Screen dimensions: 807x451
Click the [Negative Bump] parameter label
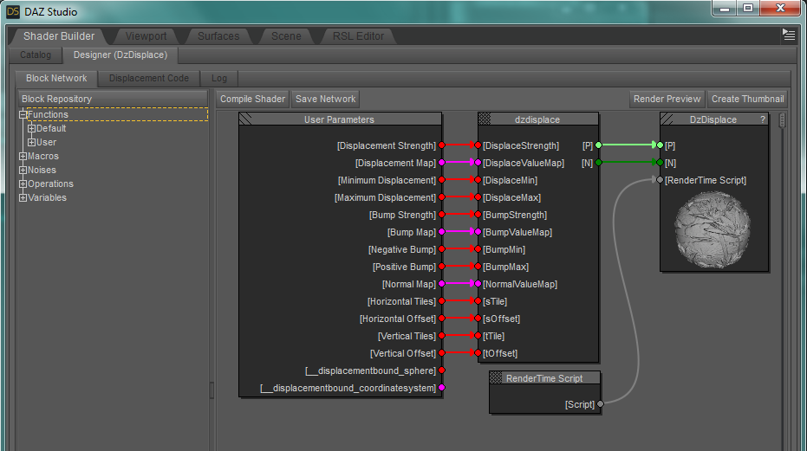point(402,249)
